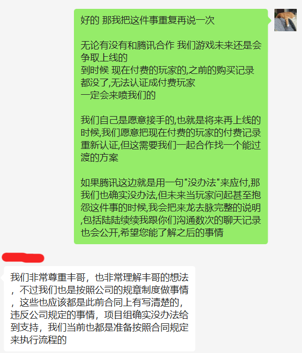The width and height of the screenshot is (302, 353).
Task: Click the line ",包括陆陆续续我跟你们沟通数次的聊天记录"
Action: 171,220
